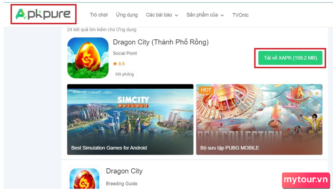Open the Ứng dụng menu item
333x192 pixels.
coord(127,15)
